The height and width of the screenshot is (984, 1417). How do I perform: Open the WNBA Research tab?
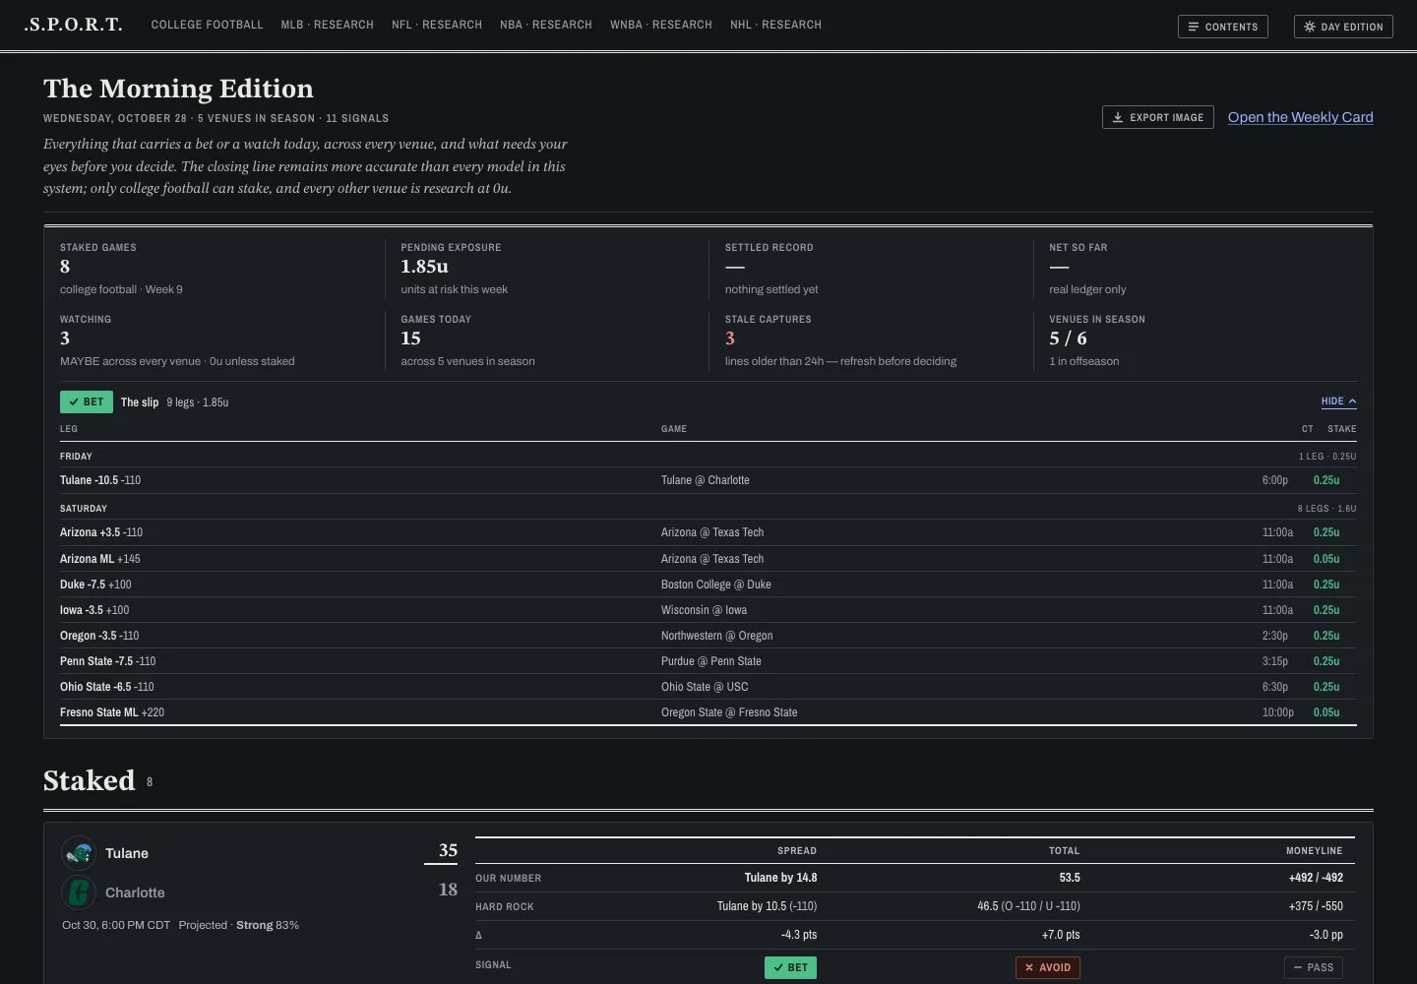[x=661, y=25]
